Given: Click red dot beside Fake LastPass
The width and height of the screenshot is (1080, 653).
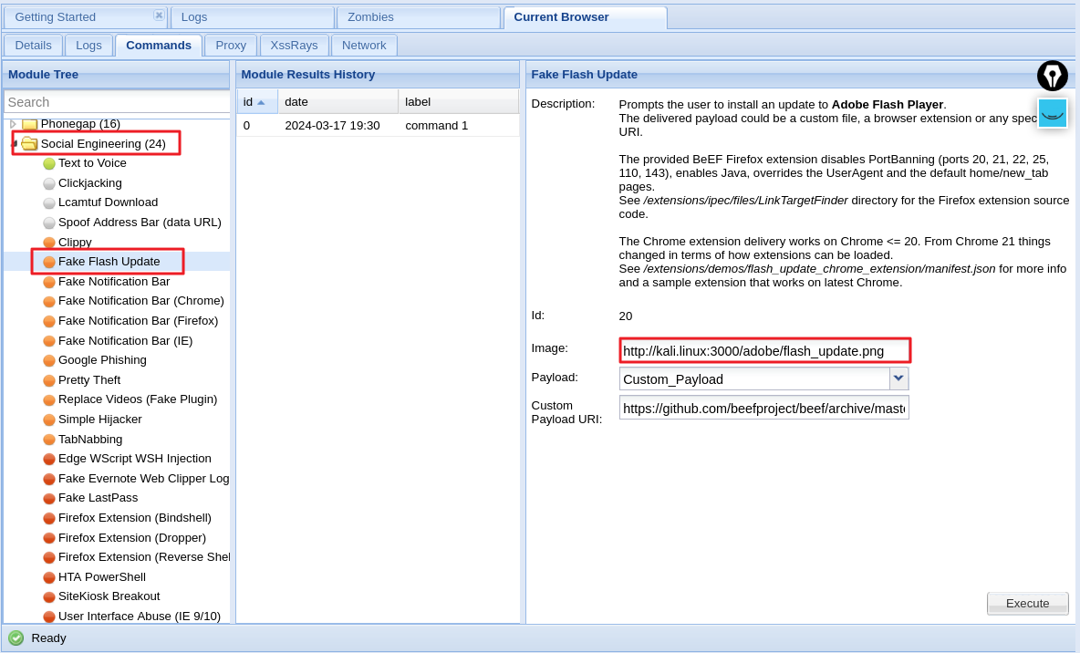Looking at the screenshot, I should 49,499.
